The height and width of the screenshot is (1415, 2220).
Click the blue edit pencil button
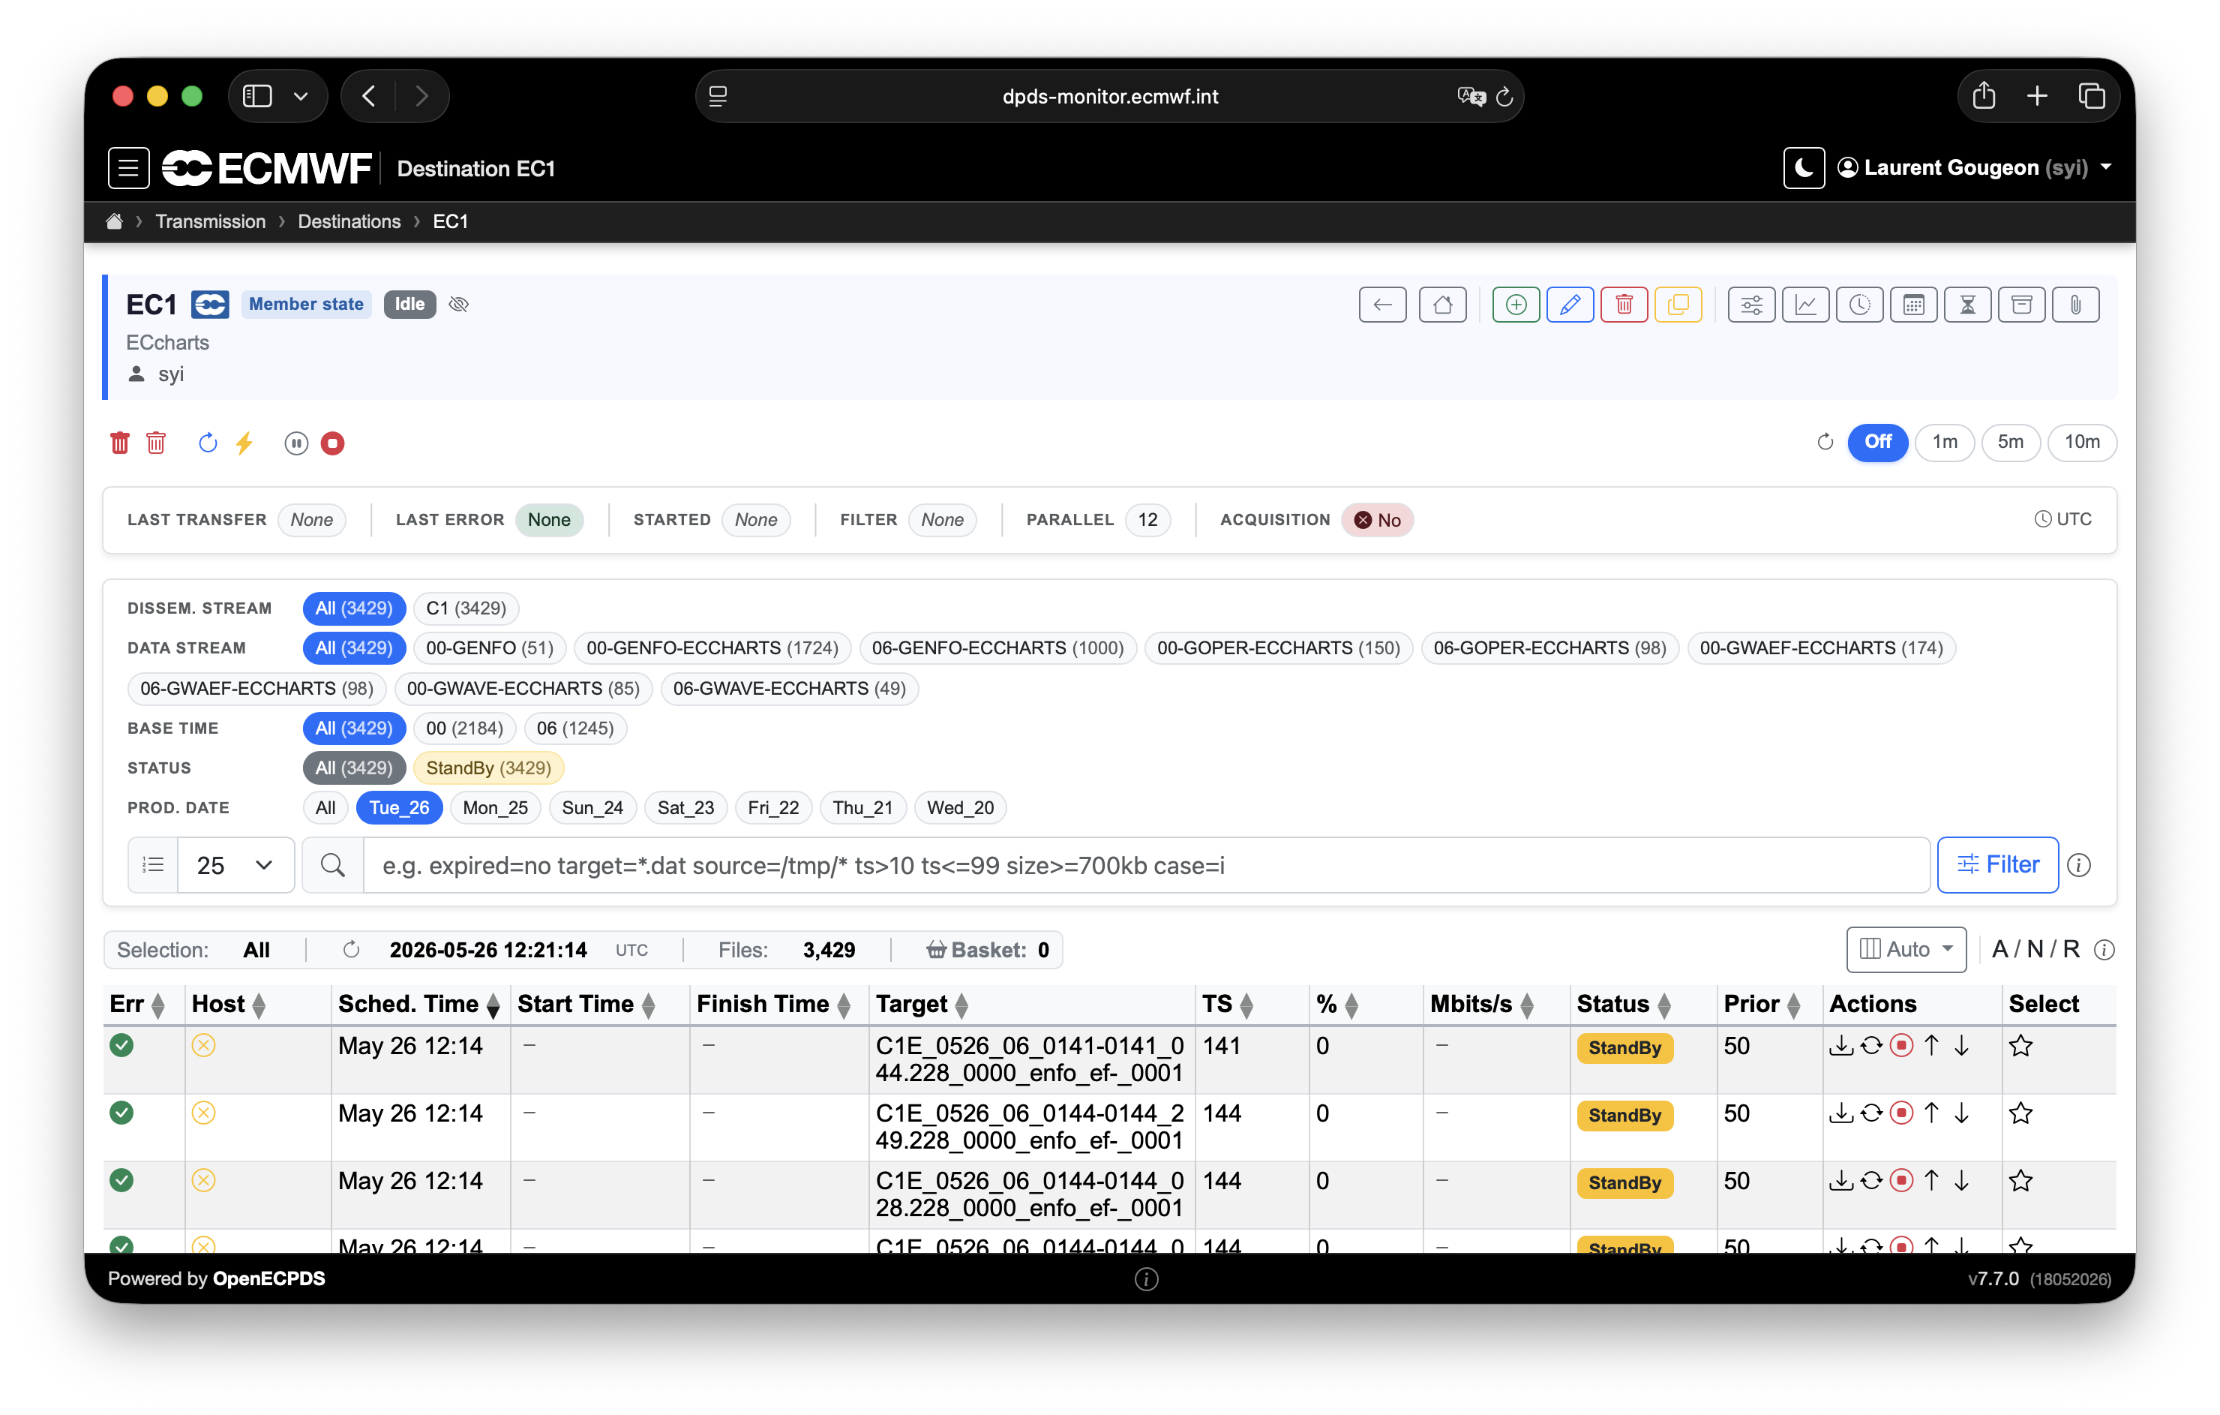[1570, 305]
